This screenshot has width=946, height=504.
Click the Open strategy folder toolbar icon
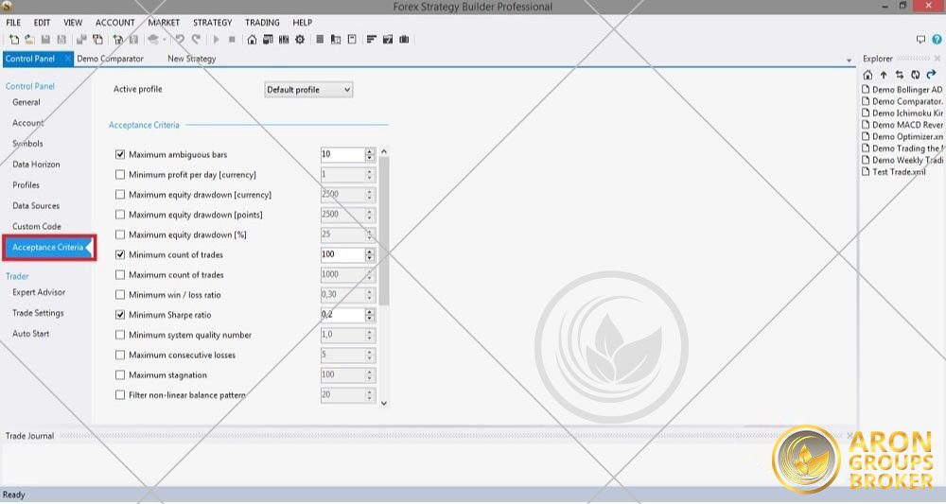(x=29, y=40)
